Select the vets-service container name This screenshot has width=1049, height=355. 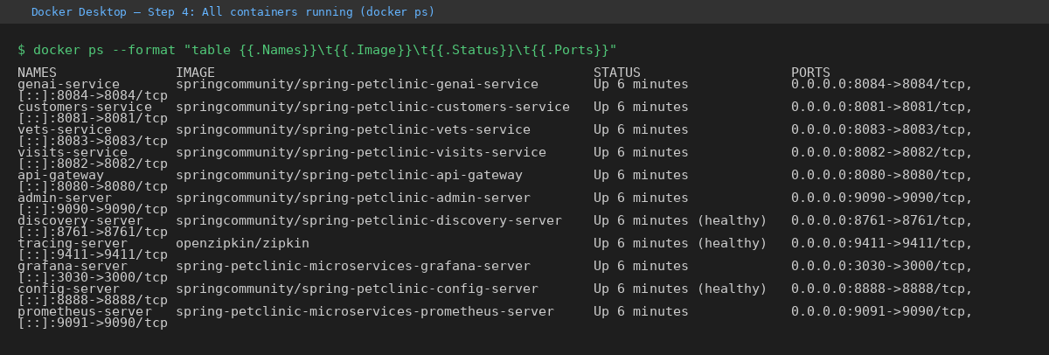coord(65,129)
